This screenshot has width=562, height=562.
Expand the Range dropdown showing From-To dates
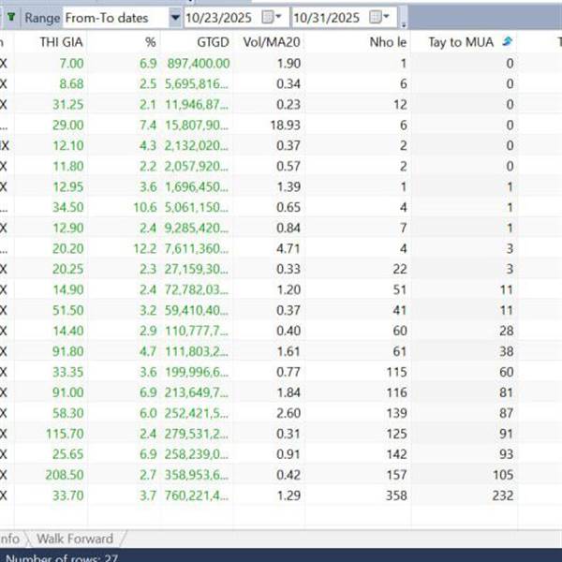pyautogui.click(x=175, y=17)
